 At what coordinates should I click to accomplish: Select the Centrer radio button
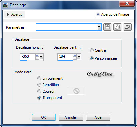[92, 50]
